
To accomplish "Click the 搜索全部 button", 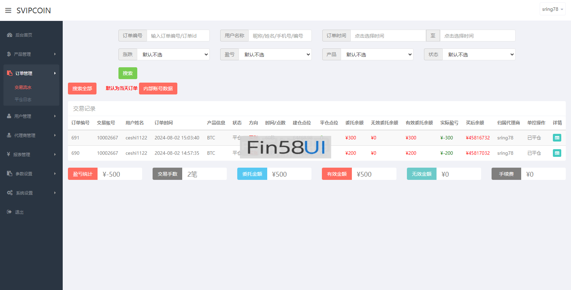I will 82,89.
